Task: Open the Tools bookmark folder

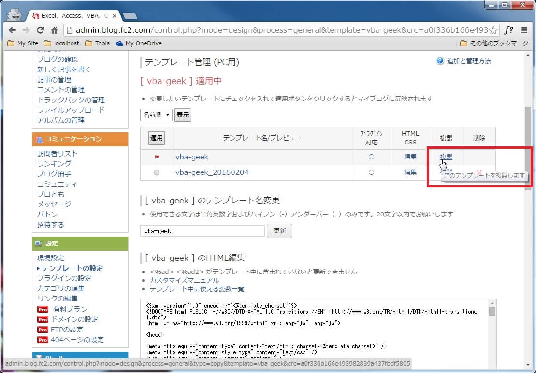Action: point(97,43)
